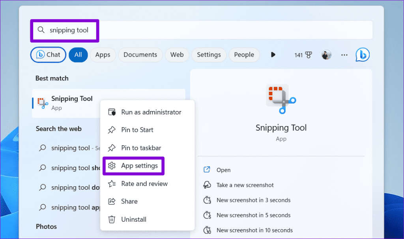Click New screenshot in 5 seconds
Viewport: 404px width, 239px height.
[x=254, y=215]
